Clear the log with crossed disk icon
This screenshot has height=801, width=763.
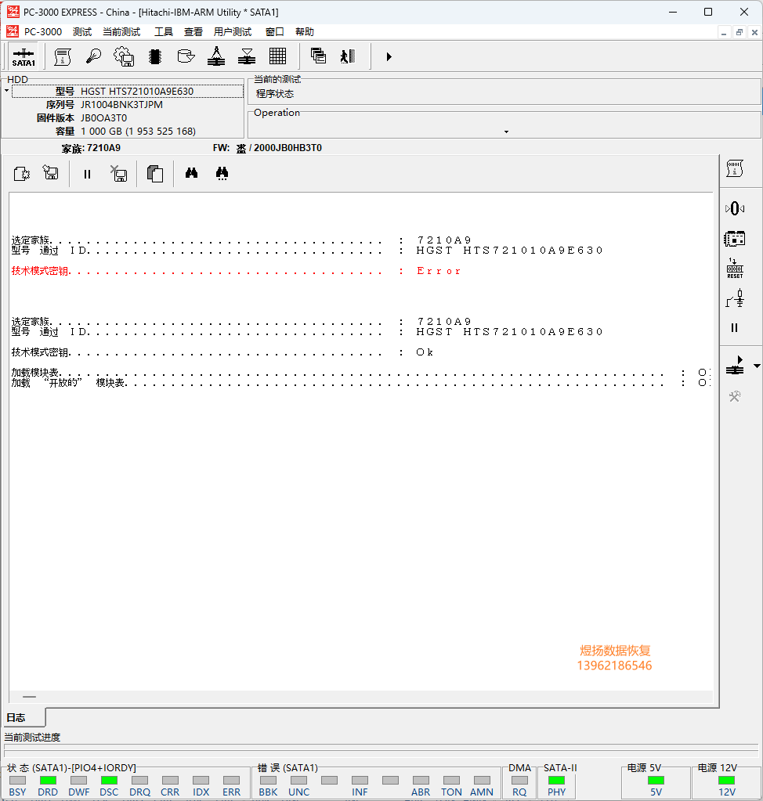(118, 174)
